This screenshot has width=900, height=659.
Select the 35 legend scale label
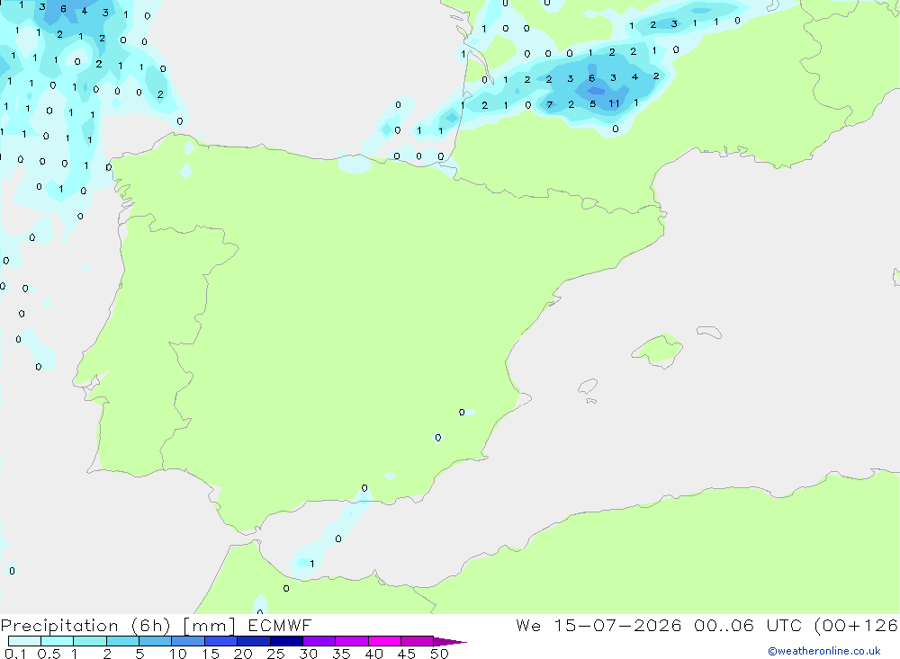(x=341, y=654)
